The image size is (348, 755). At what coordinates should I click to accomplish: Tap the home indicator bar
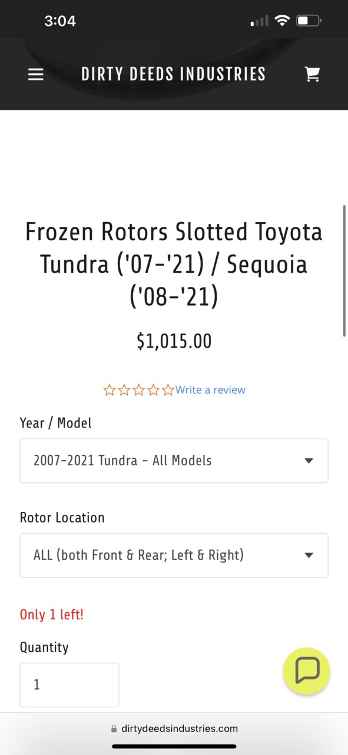point(174,746)
